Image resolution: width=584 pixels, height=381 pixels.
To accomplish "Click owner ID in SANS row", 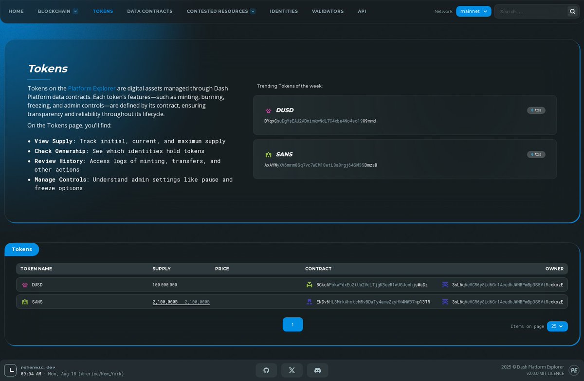I will [508, 302].
